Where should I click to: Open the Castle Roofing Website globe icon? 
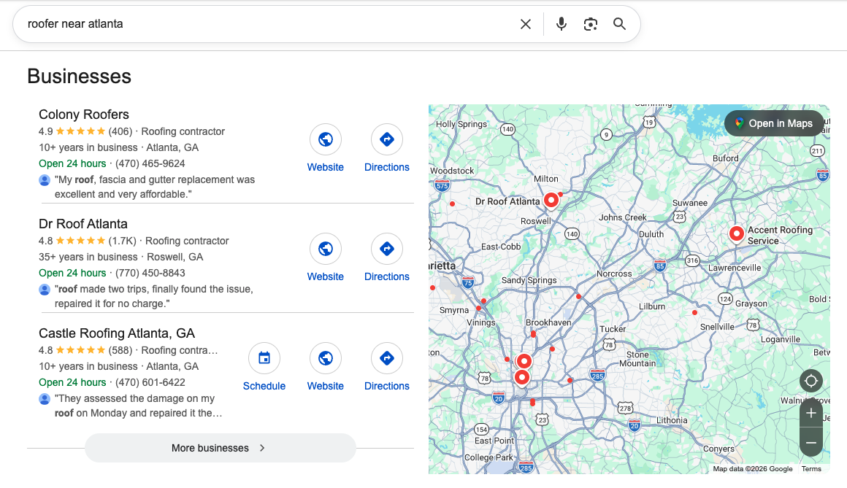tap(325, 358)
